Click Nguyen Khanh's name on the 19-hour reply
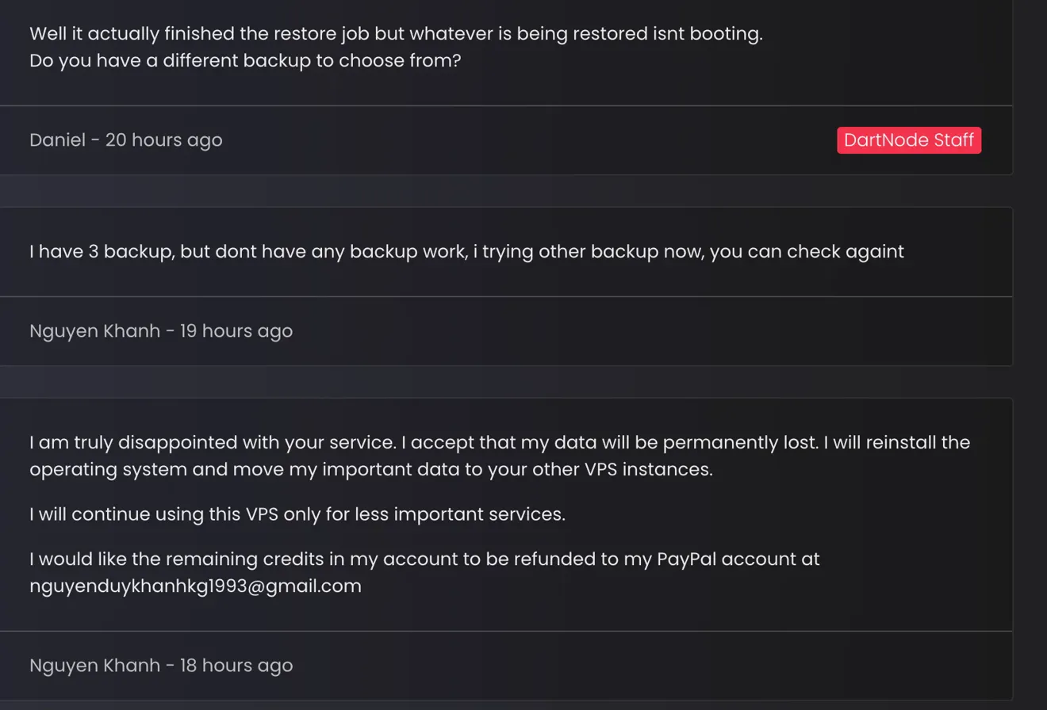 pyautogui.click(x=94, y=331)
